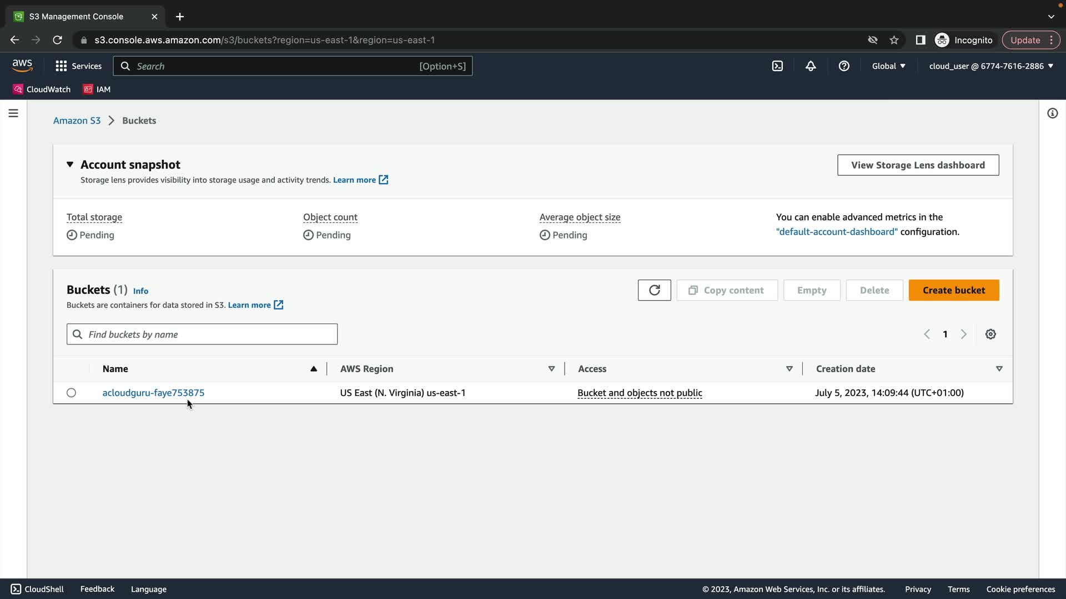Open the notifications bell icon
Screen dimensions: 1066x599
tap(811, 66)
